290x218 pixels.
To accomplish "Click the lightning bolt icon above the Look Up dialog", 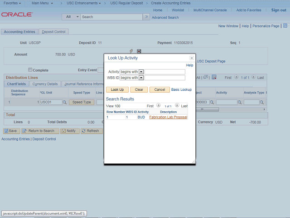I will click(131, 51).
